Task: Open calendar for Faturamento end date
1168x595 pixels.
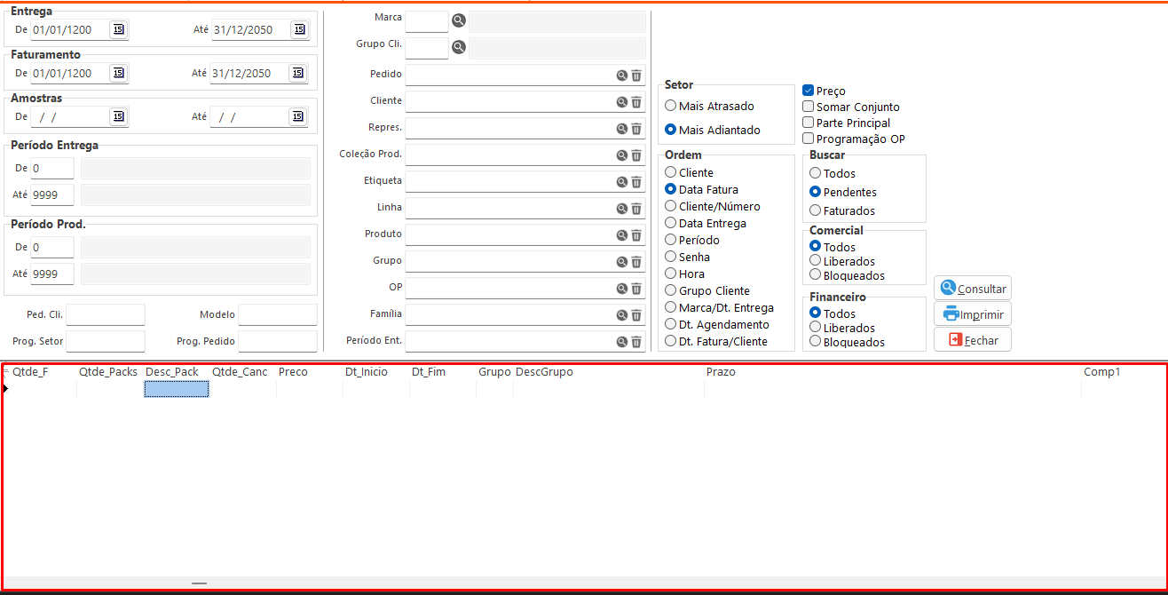Action: pos(299,73)
